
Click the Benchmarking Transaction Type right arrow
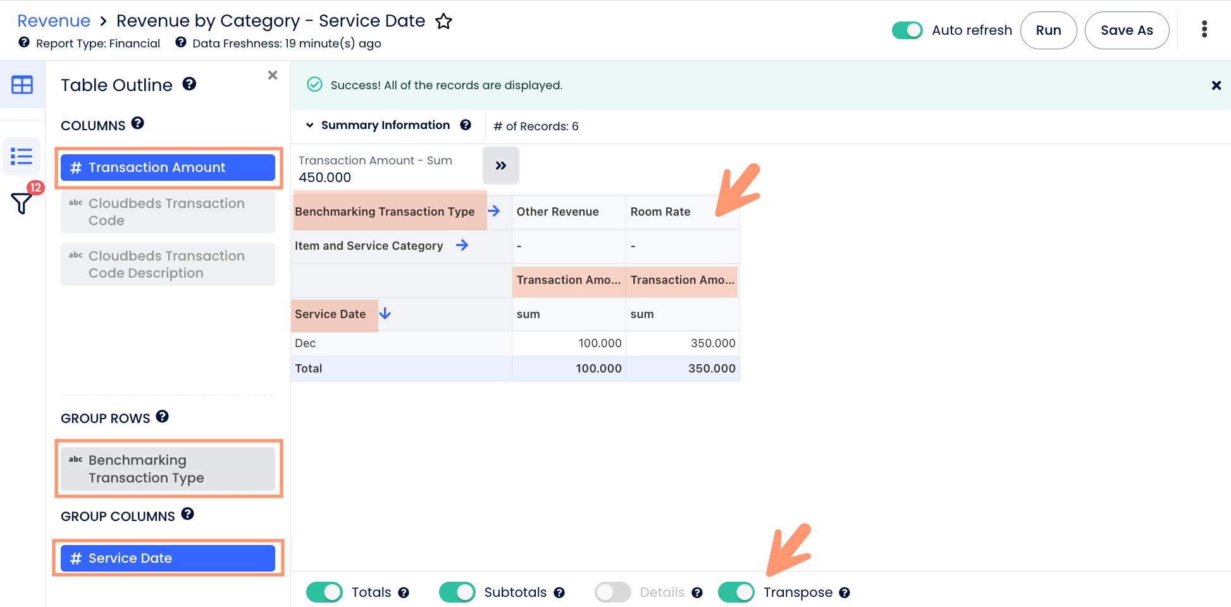point(494,211)
